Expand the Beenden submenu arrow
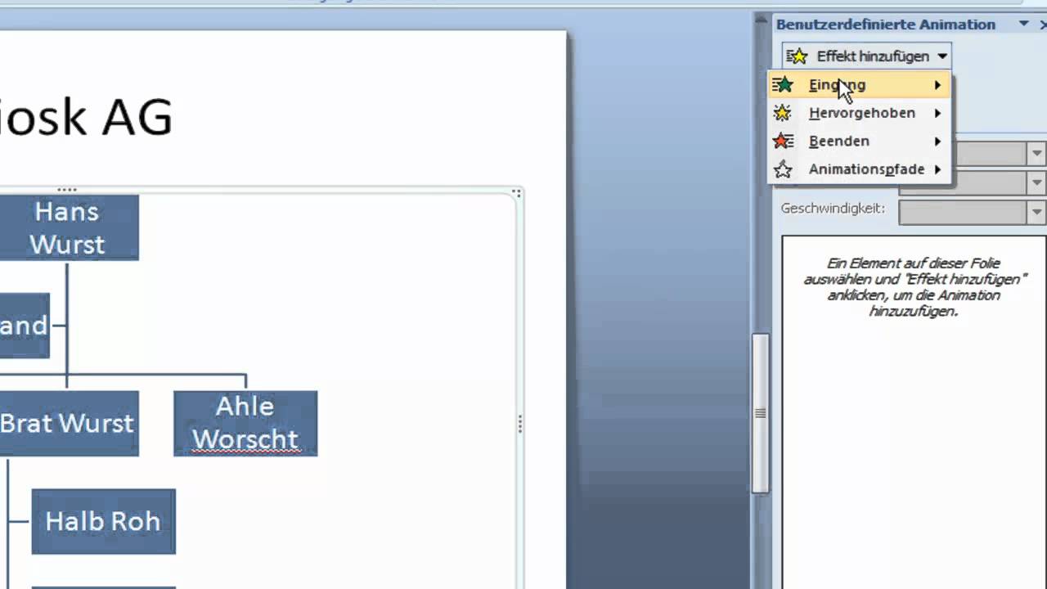 tap(937, 141)
